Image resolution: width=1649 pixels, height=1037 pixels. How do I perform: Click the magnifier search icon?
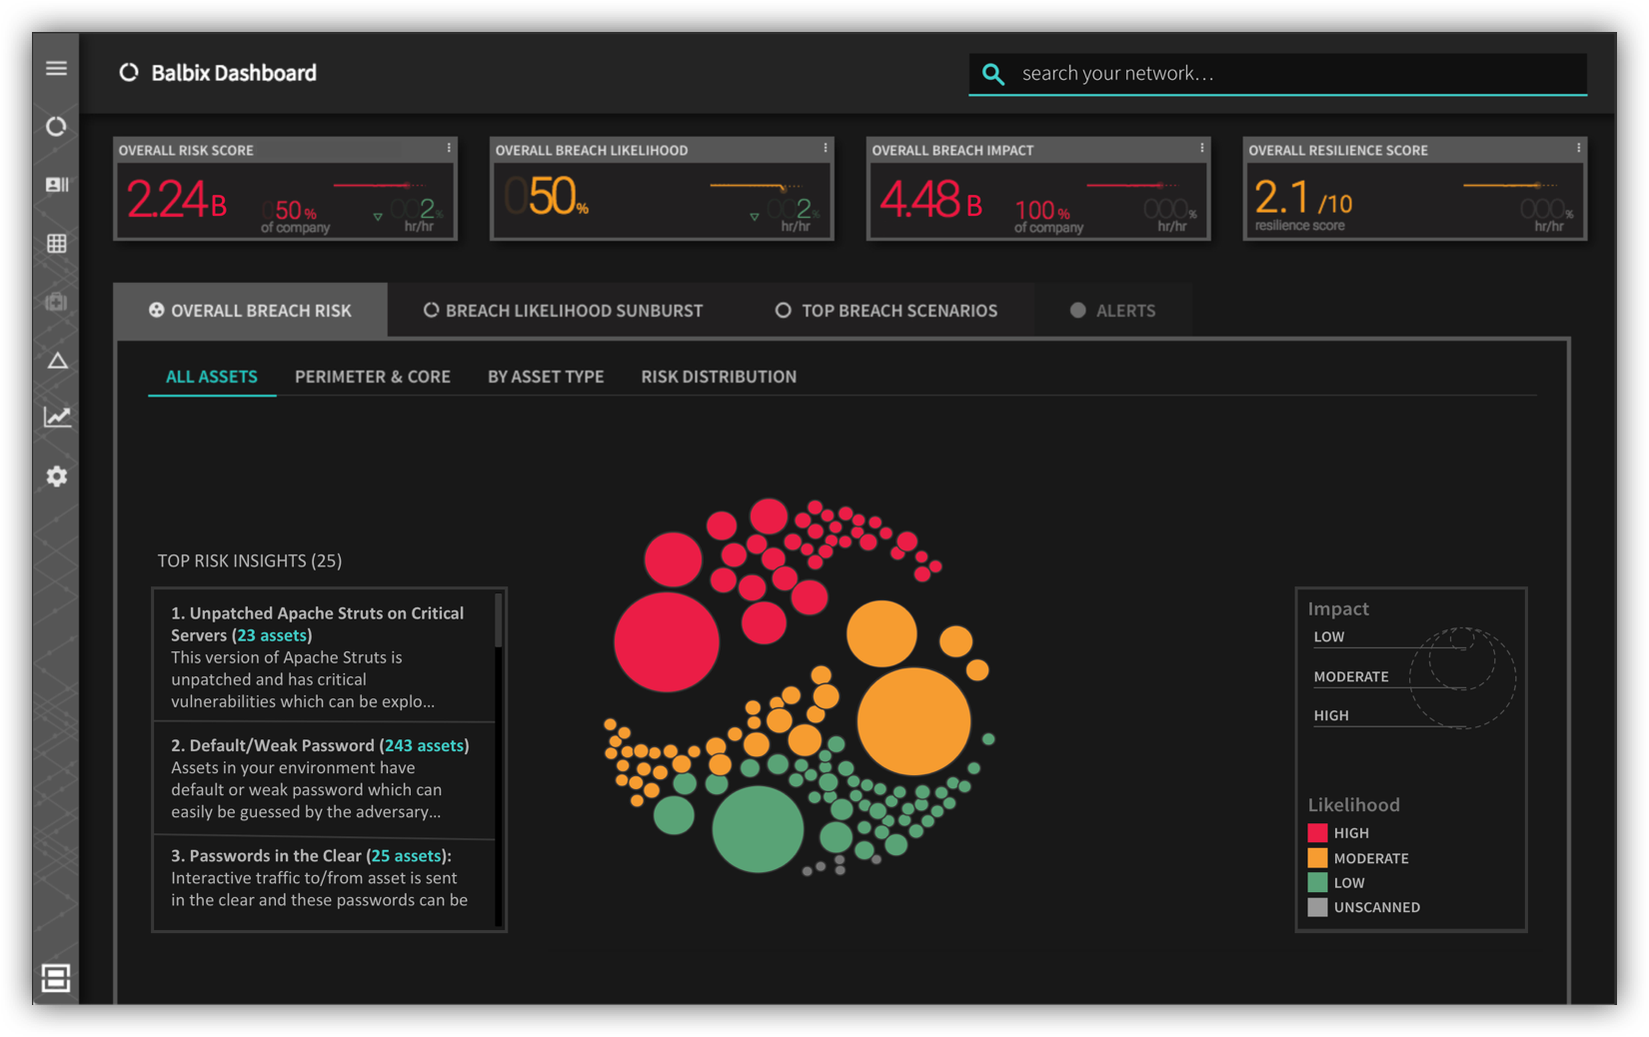coord(992,74)
